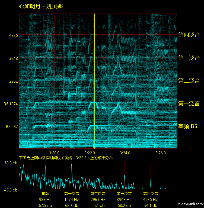Click the 3:26.0 time axis tick

(x=160, y=152)
